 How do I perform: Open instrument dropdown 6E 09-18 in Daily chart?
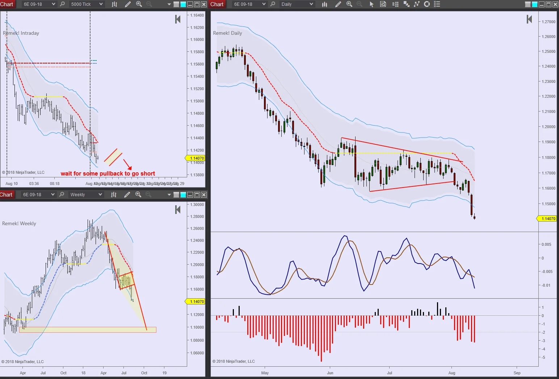coord(249,4)
